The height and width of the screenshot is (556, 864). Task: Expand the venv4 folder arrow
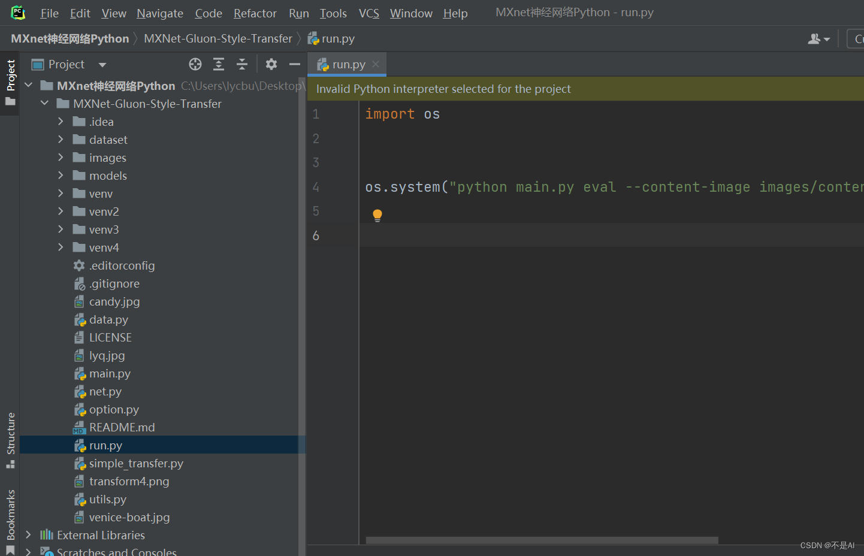pos(61,247)
